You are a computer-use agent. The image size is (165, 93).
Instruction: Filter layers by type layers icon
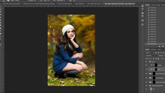coord(161,53)
